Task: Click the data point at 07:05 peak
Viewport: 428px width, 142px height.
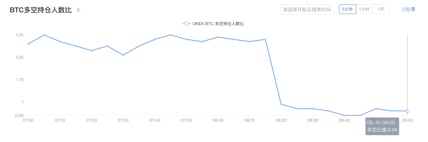Action: [44, 35]
